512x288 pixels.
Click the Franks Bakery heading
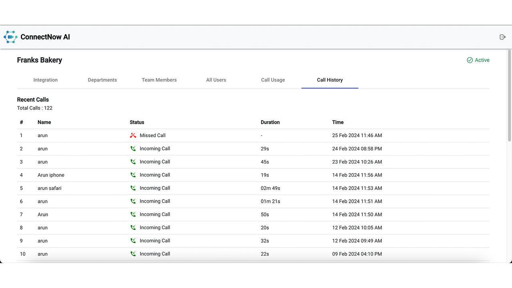[40, 60]
